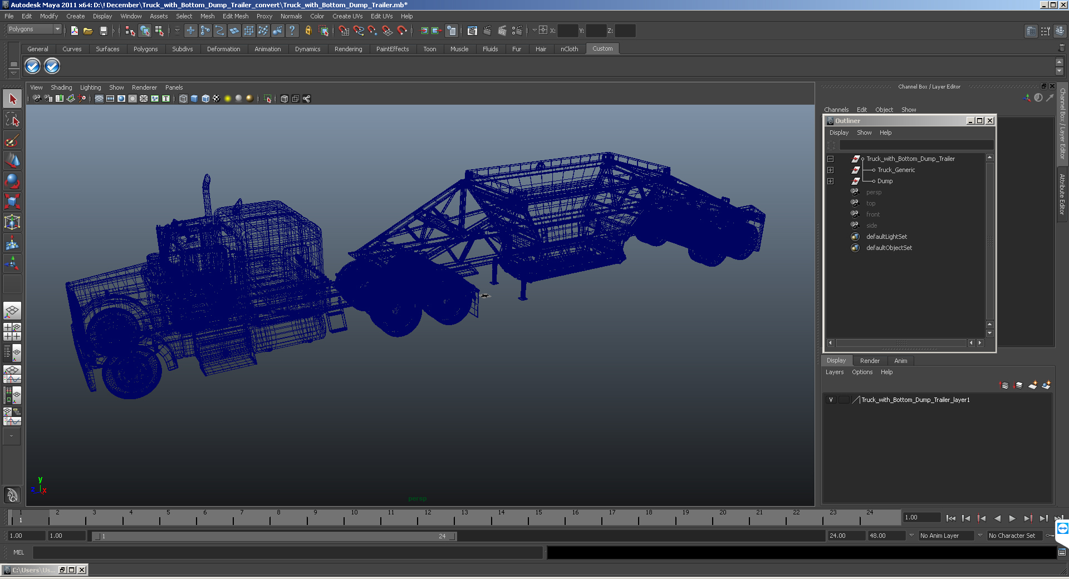
Task: Choose the Scale tool cube icon
Action: coord(12,201)
